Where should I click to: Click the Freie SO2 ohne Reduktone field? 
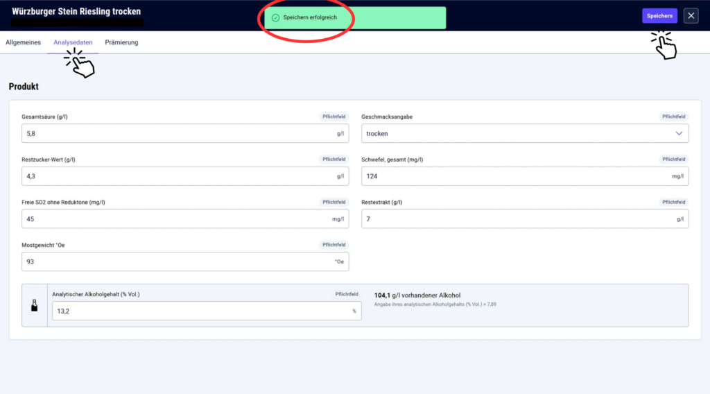point(185,219)
